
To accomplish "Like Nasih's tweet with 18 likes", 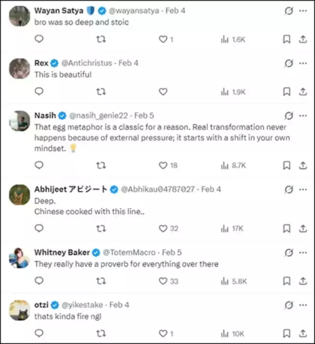I will point(163,165).
